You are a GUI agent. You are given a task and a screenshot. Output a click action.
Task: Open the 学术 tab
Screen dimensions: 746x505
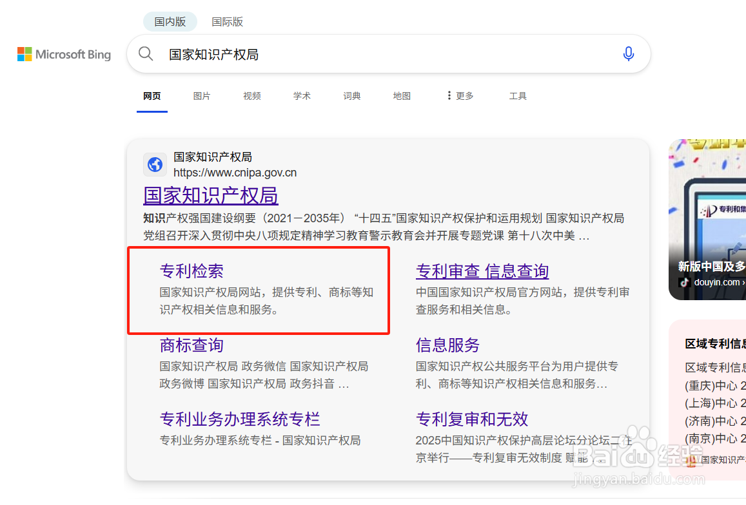point(302,96)
